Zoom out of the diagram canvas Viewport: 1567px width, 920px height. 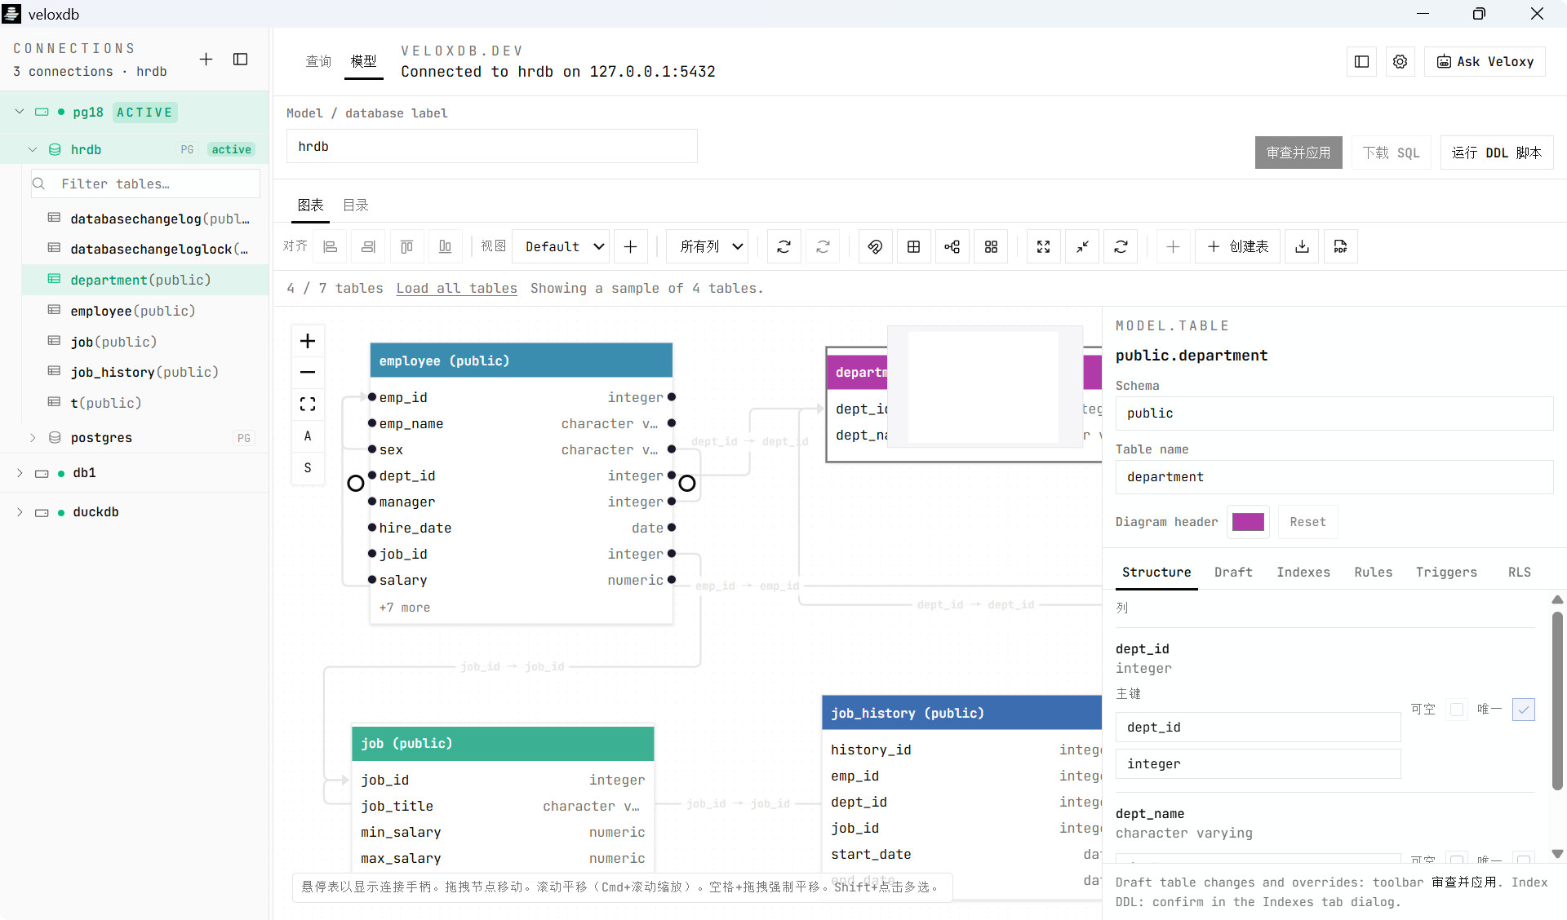[308, 373]
